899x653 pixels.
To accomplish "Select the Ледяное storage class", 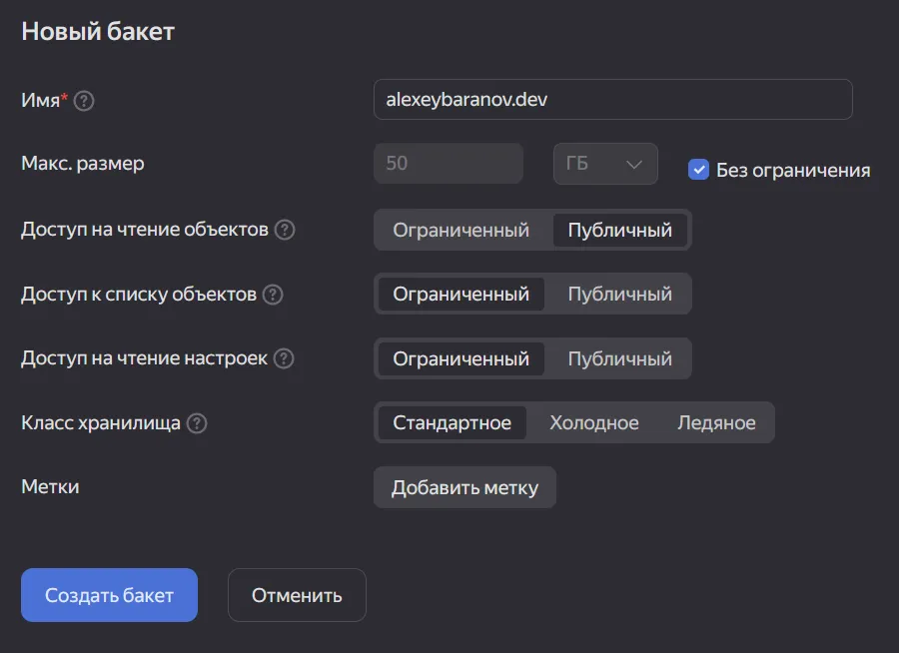I will pyautogui.click(x=718, y=422).
